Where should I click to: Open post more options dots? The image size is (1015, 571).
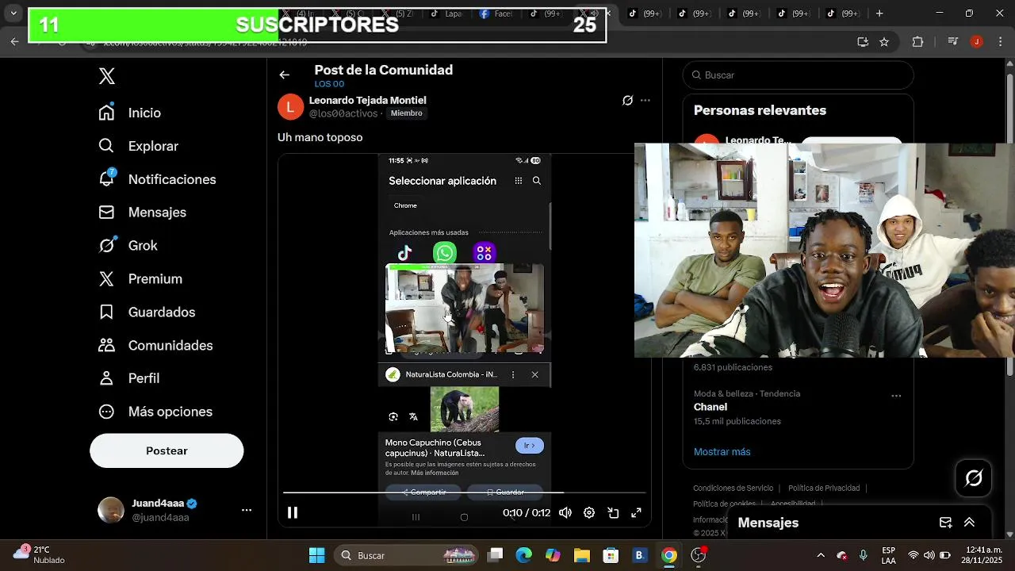pyautogui.click(x=645, y=100)
